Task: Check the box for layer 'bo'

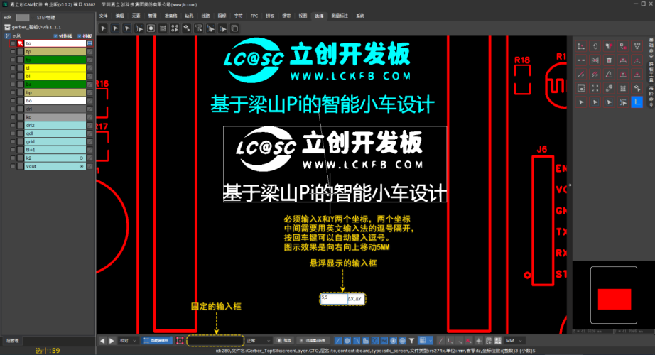Action: click(x=13, y=101)
